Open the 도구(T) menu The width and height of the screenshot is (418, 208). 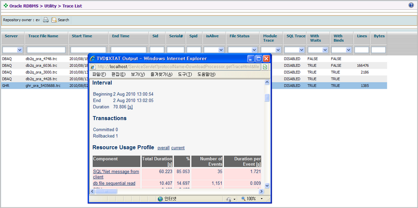click(185, 75)
